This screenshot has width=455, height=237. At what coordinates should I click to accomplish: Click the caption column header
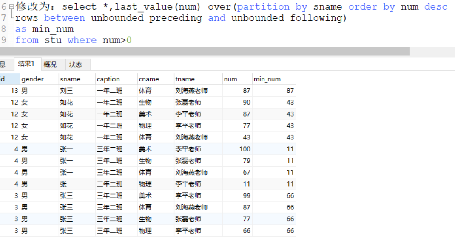click(x=116, y=79)
